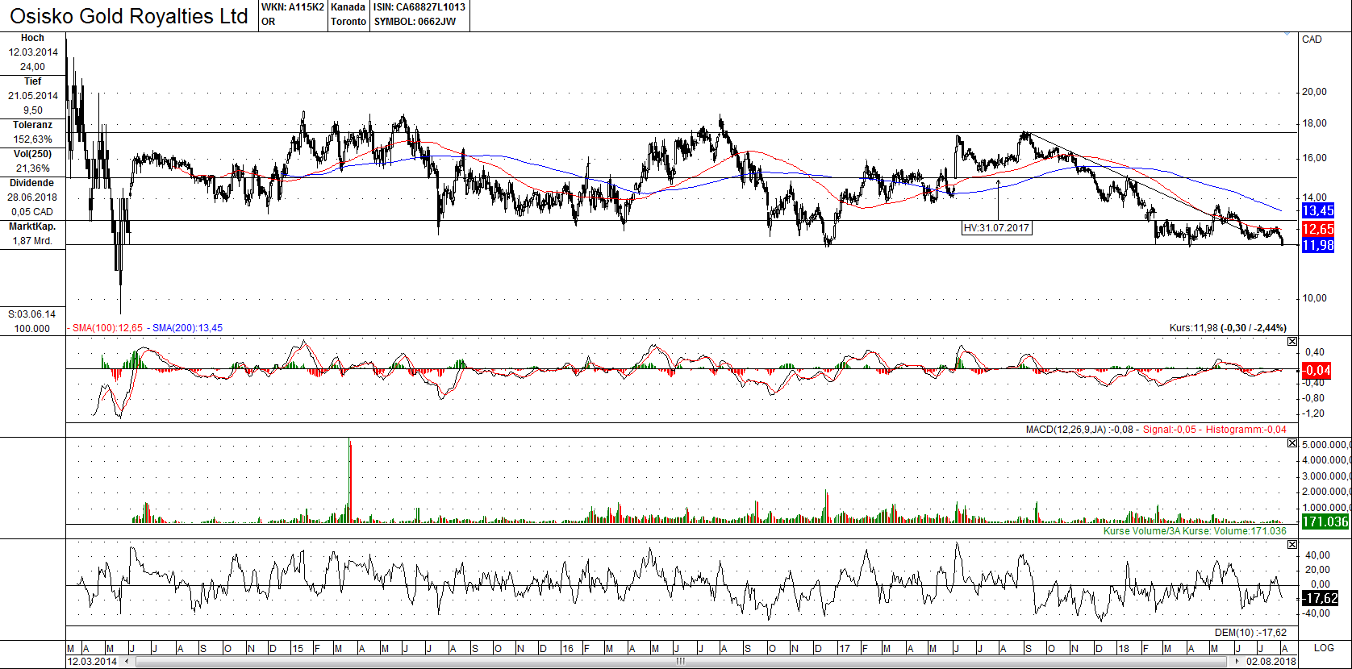Click the green 171.036 volume tag

[x=1325, y=521]
